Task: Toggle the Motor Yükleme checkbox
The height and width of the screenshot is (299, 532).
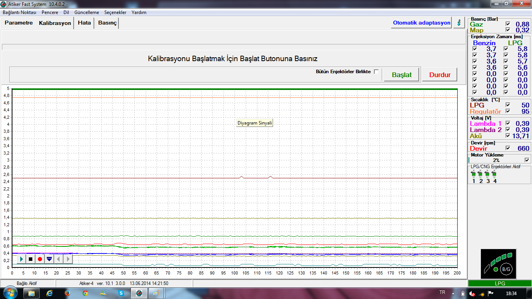Action: coord(527,160)
